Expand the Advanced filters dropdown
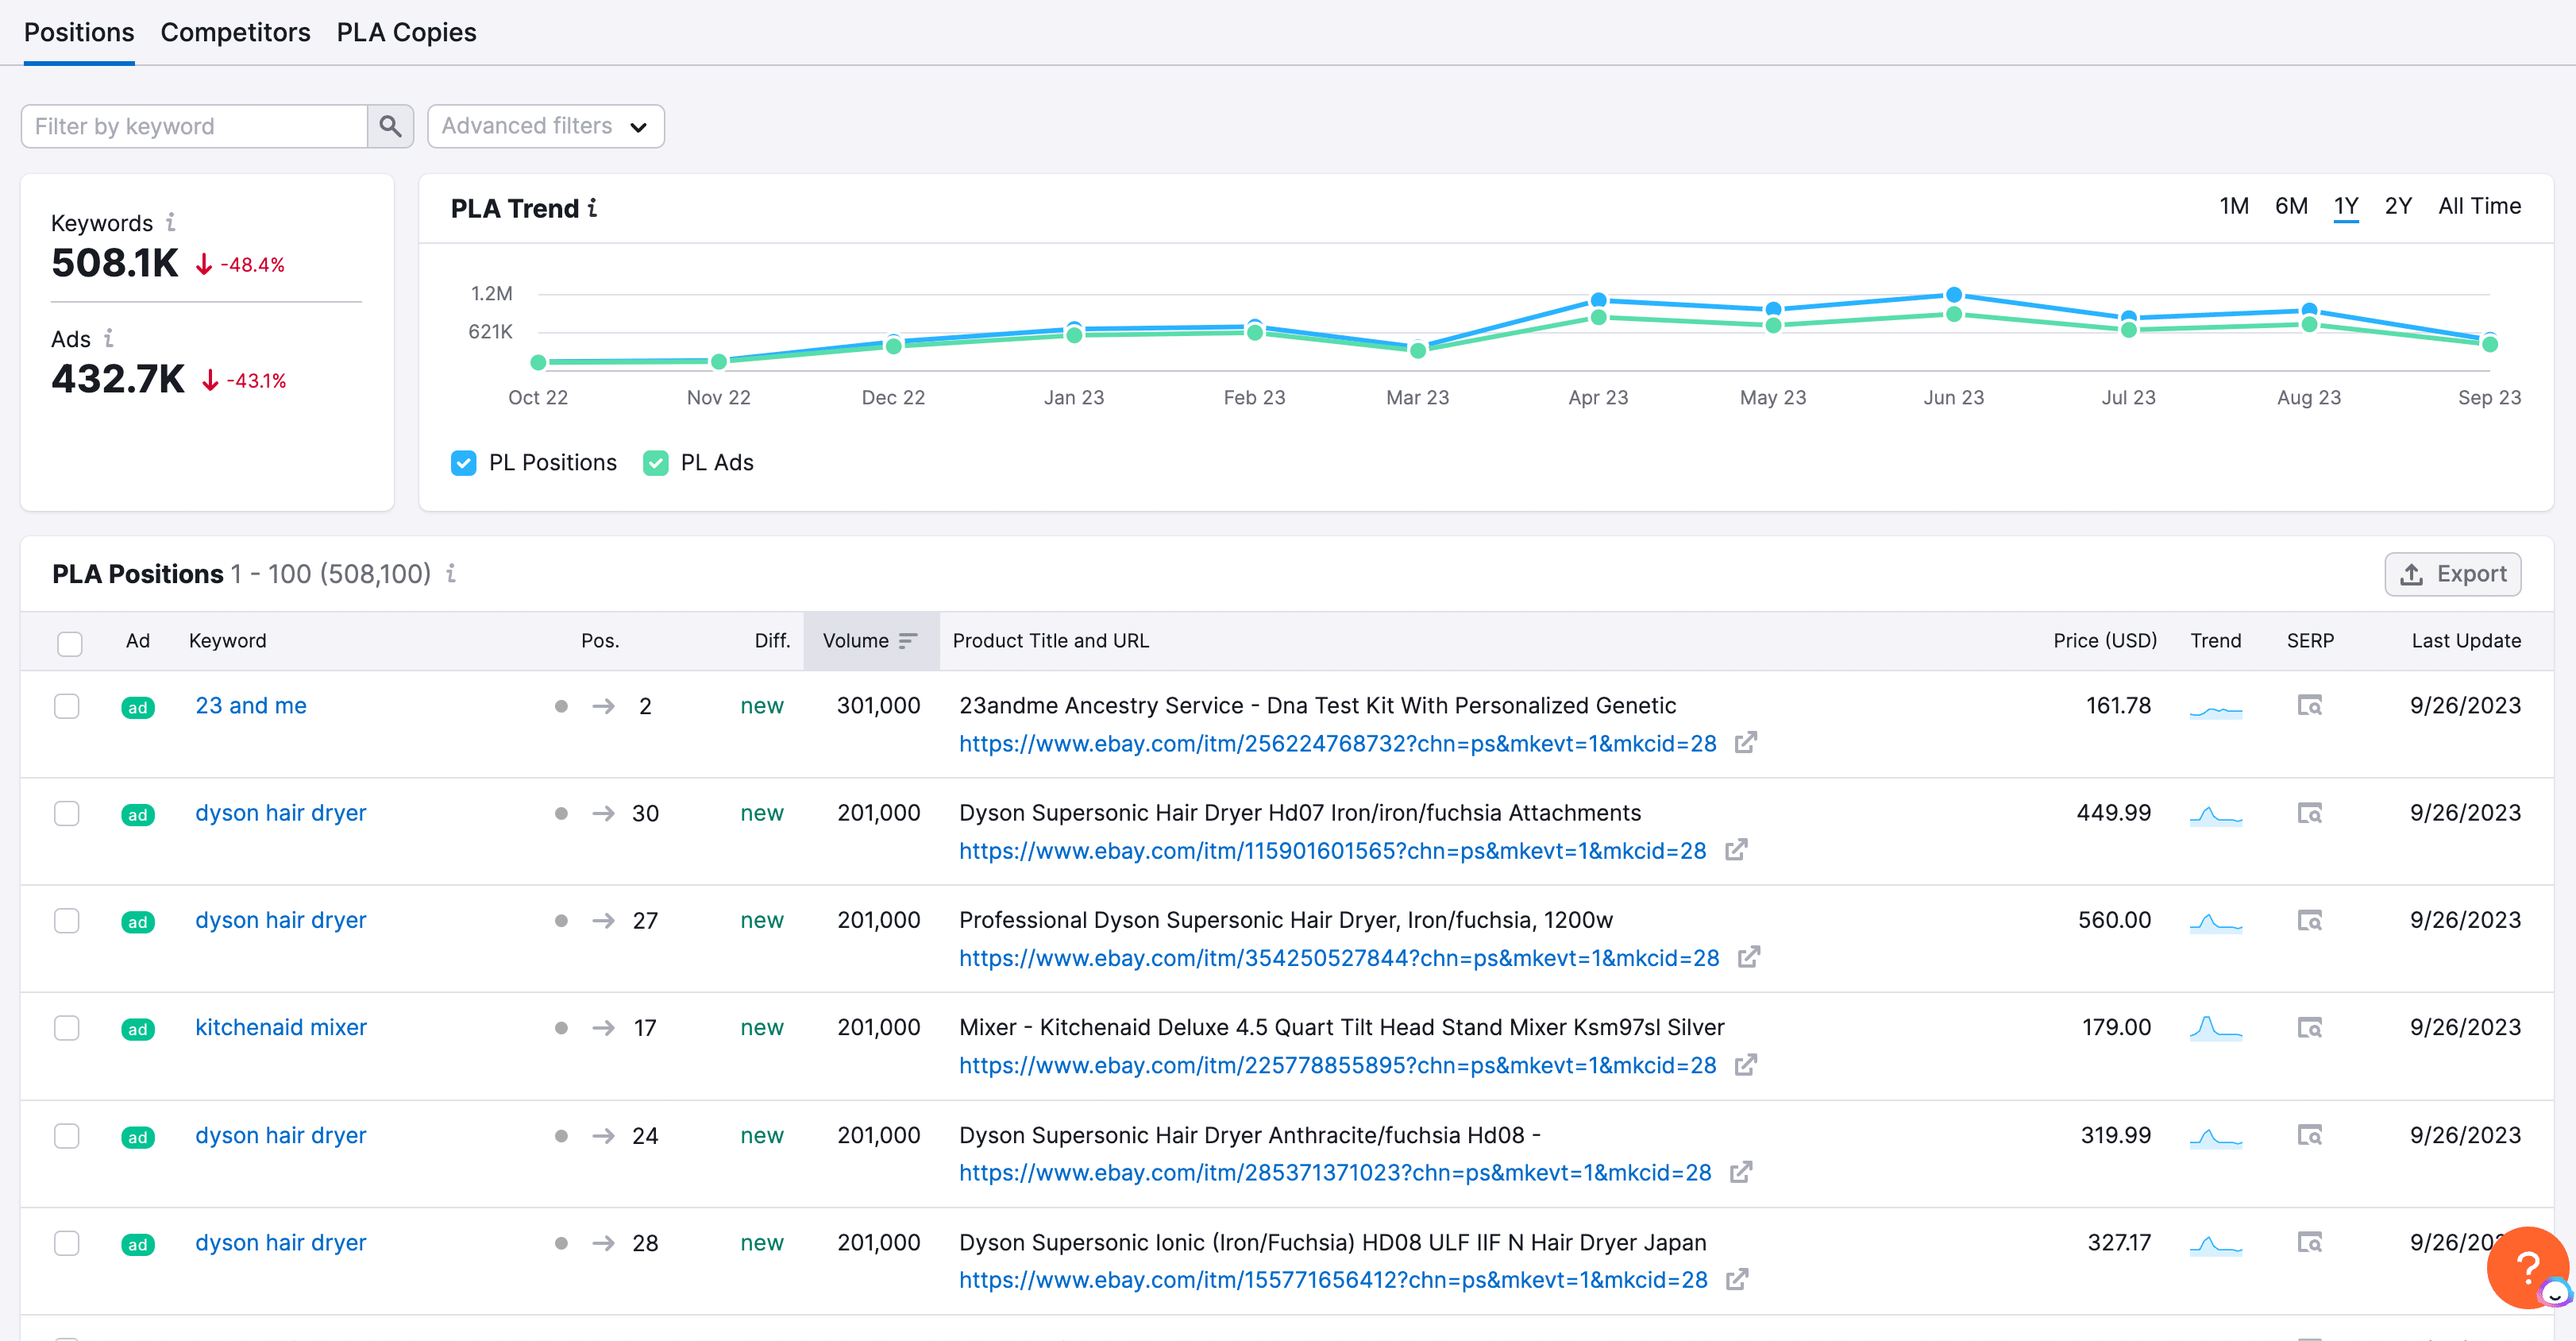The image size is (2576, 1341). pos(546,126)
